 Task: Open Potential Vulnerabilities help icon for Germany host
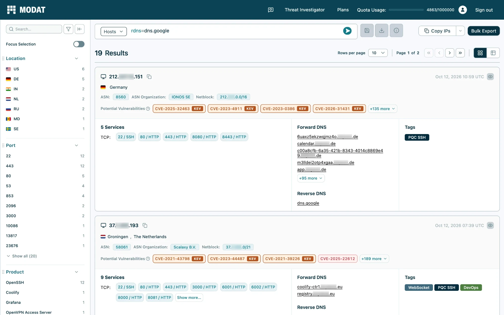[x=148, y=109]
